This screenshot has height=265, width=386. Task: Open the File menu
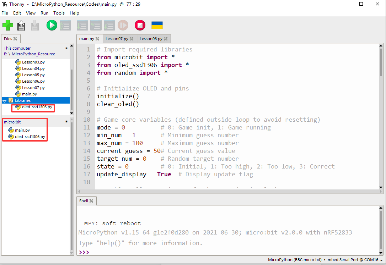point(5,13)
